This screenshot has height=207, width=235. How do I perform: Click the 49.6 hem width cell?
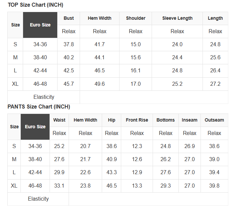click(99, 84)
